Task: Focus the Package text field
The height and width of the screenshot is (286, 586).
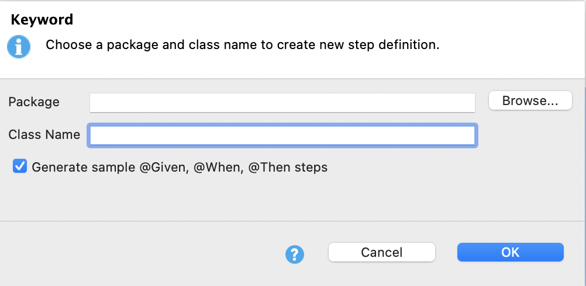Action: coord(282,102)
